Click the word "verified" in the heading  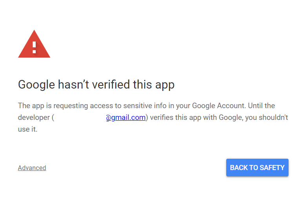pos(110,85)
